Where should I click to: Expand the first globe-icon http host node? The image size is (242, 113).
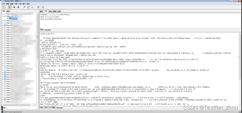[x=3, y=25]
